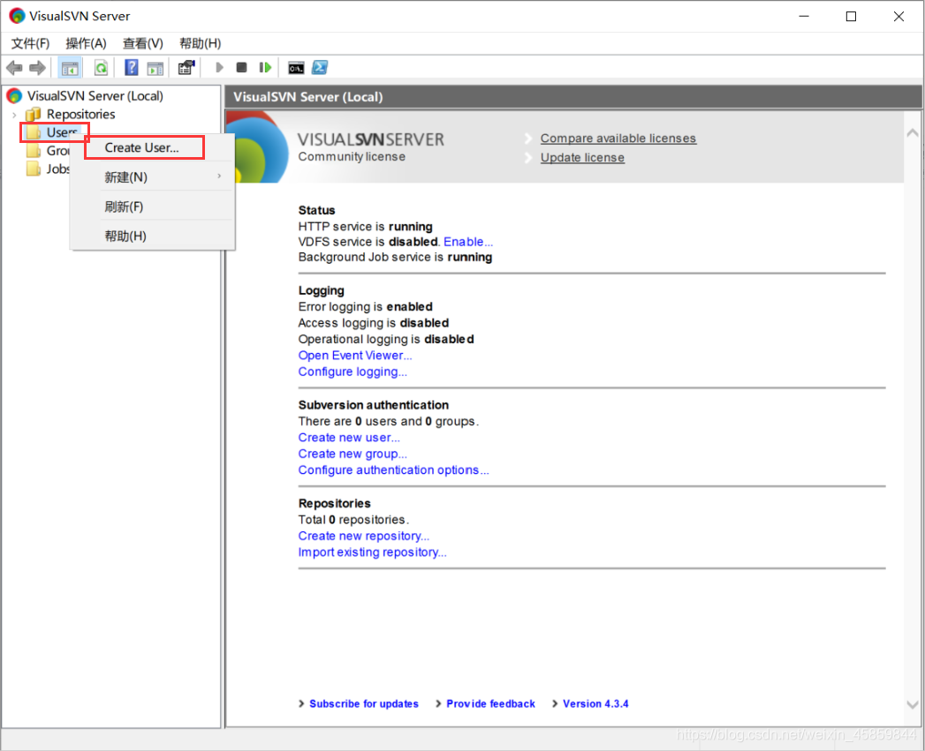Viewport: 925px width, 751px height.
Task: Click the Update license link
Action: (x=582, y=157)
